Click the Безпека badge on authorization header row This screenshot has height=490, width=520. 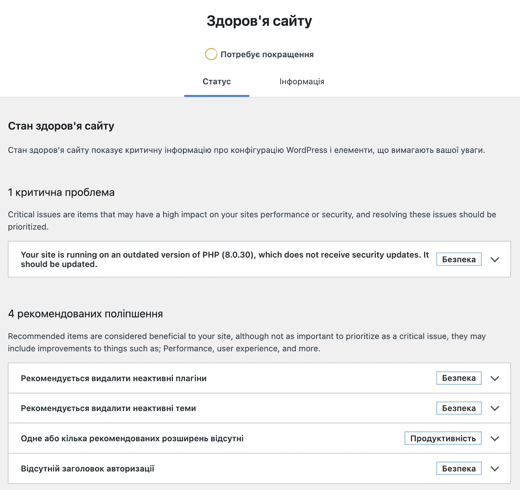[x=459, y=468]
